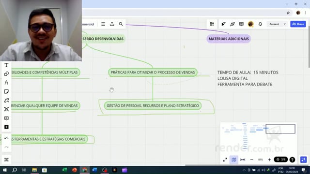
Task: Open Windows taskbar search
Action: click(x=14, y=170)
